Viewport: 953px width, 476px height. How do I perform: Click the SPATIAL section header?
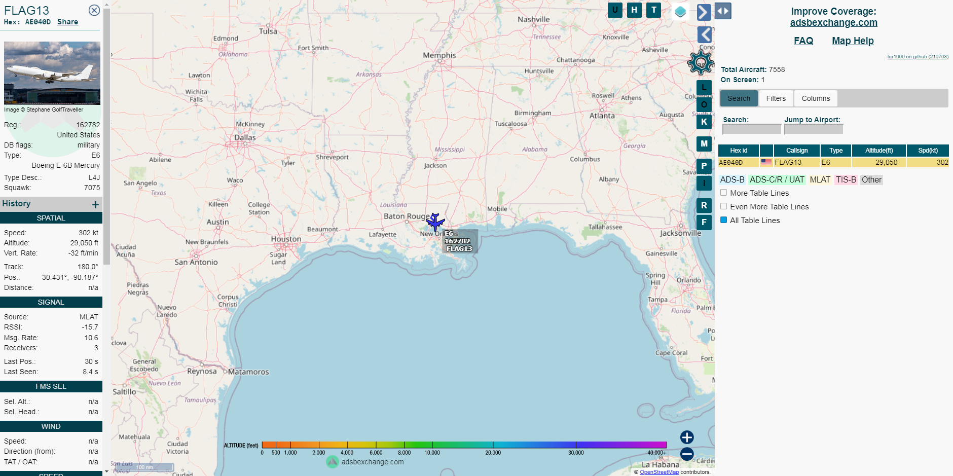[x=51, y=218]
